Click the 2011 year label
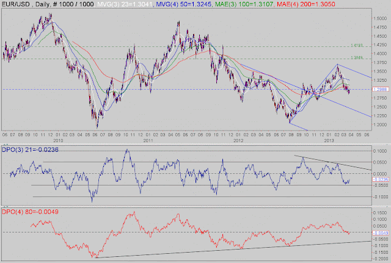This screenshot has width=391, height=263. click(148, 141)
